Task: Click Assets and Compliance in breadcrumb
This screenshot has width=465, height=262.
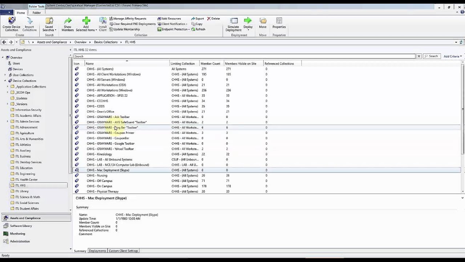Action: 52,42
